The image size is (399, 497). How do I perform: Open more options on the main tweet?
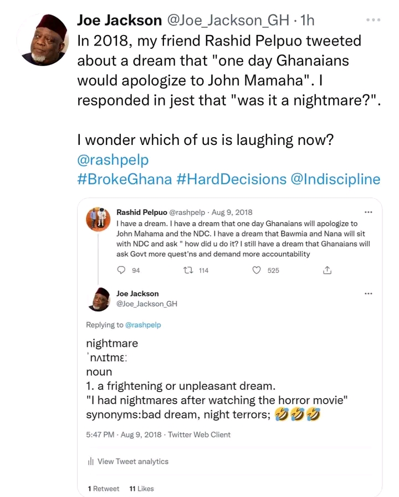374,20
